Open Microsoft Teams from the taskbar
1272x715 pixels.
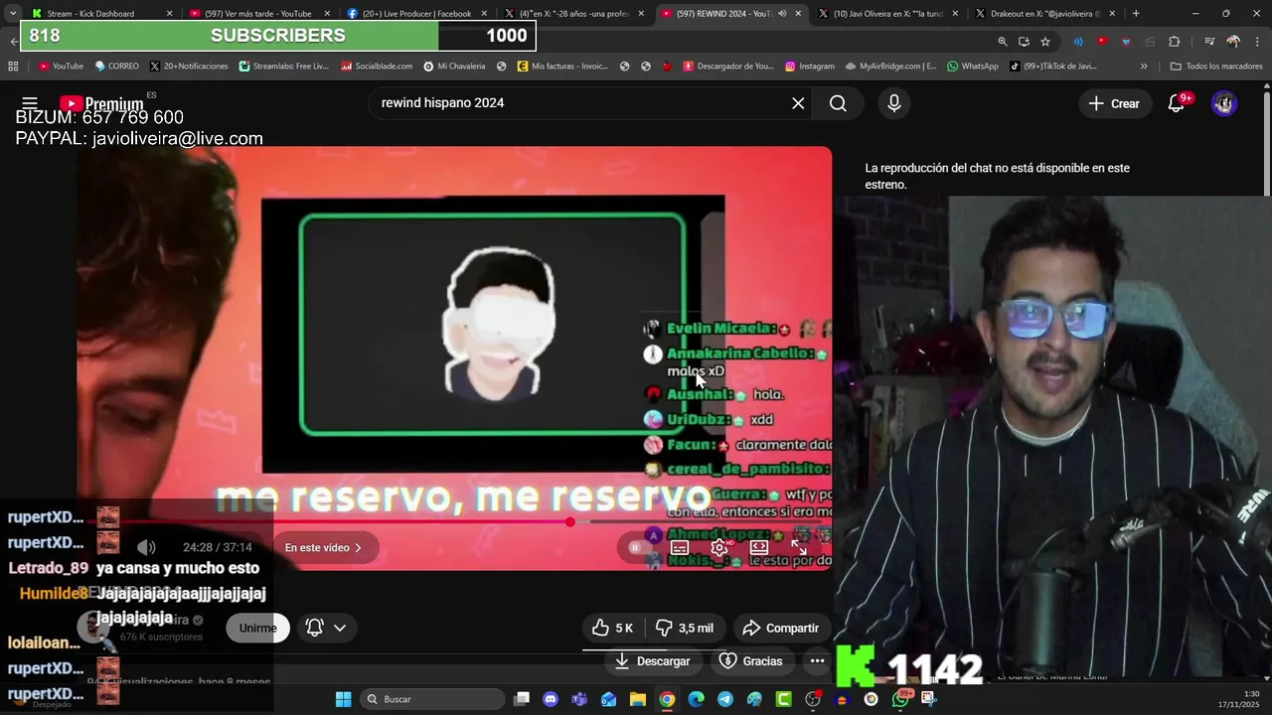click(x=579, y=699)
